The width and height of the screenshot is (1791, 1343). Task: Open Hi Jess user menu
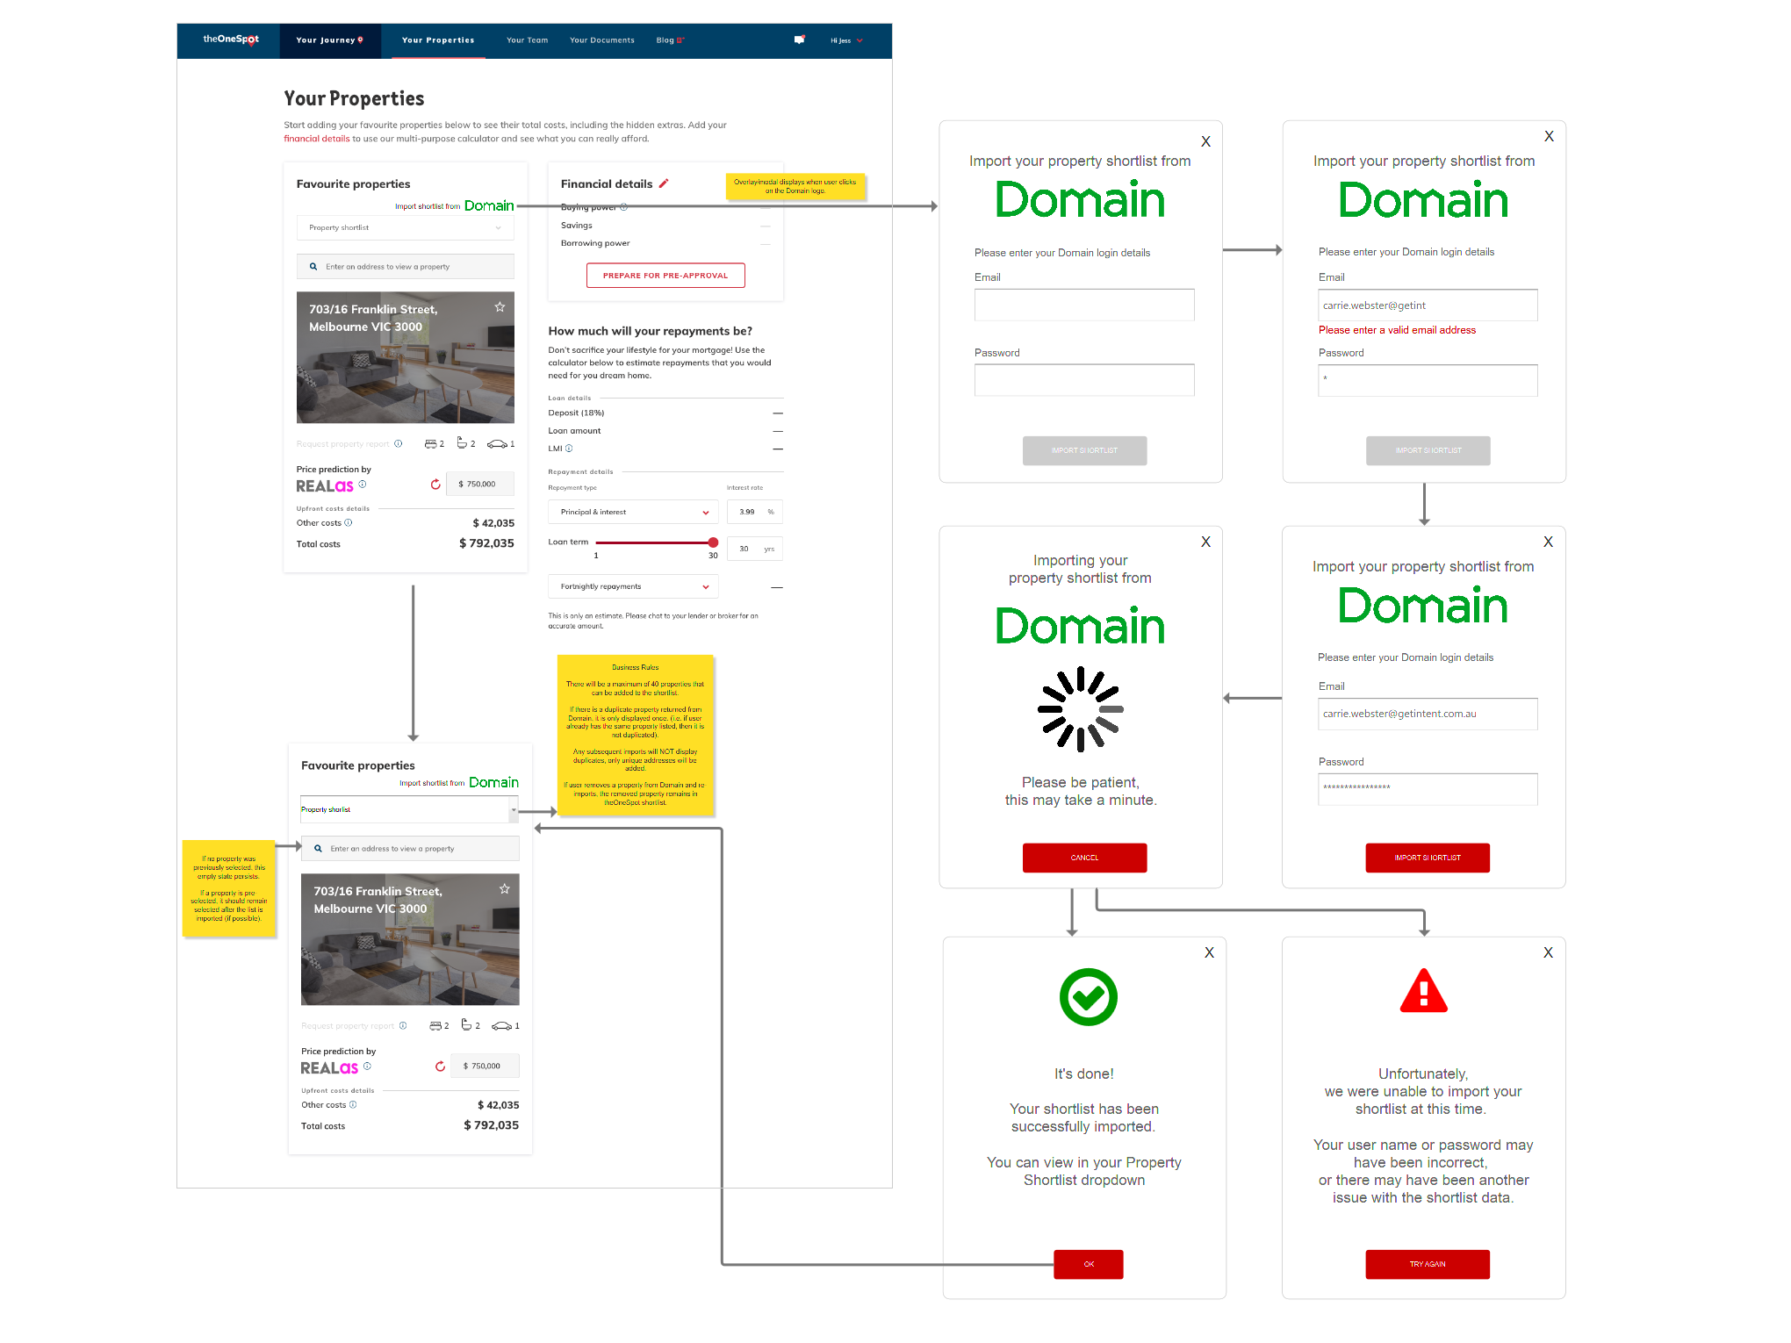pyautogui.click(x=846, y=40)
